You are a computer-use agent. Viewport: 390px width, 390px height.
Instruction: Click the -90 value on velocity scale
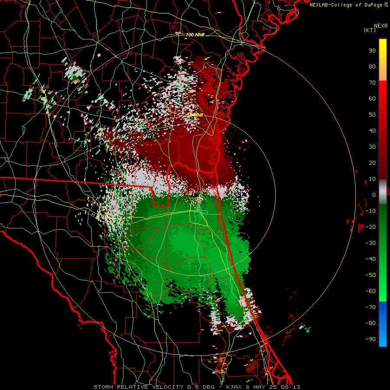point(370,339)
